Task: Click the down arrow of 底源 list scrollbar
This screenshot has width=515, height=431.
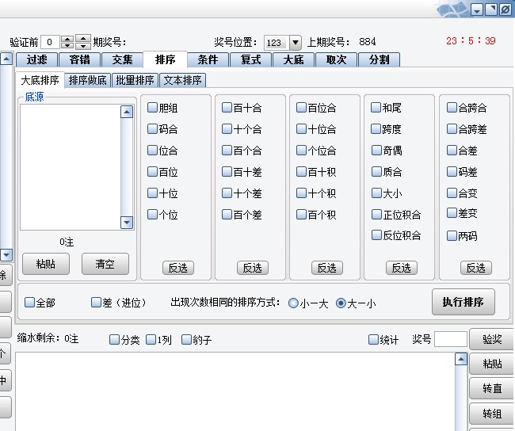Action: tap(127, 223)
